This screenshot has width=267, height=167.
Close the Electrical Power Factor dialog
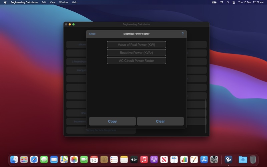[92, 34]
